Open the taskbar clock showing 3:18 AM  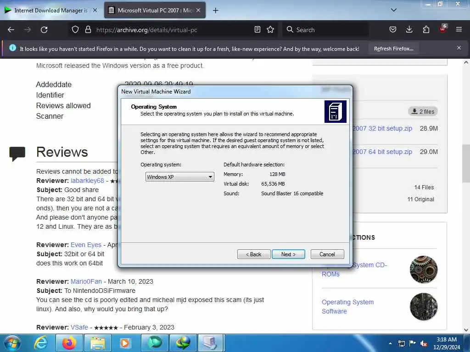click(447, 343)
